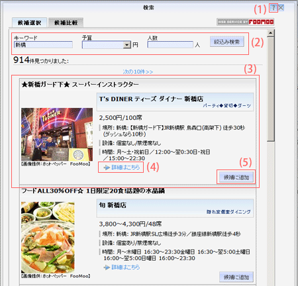This screenshot has width=298, height=286.
Task: Select 設備: 個室なし/禁煙席なし text
Action: pos(132,143)
